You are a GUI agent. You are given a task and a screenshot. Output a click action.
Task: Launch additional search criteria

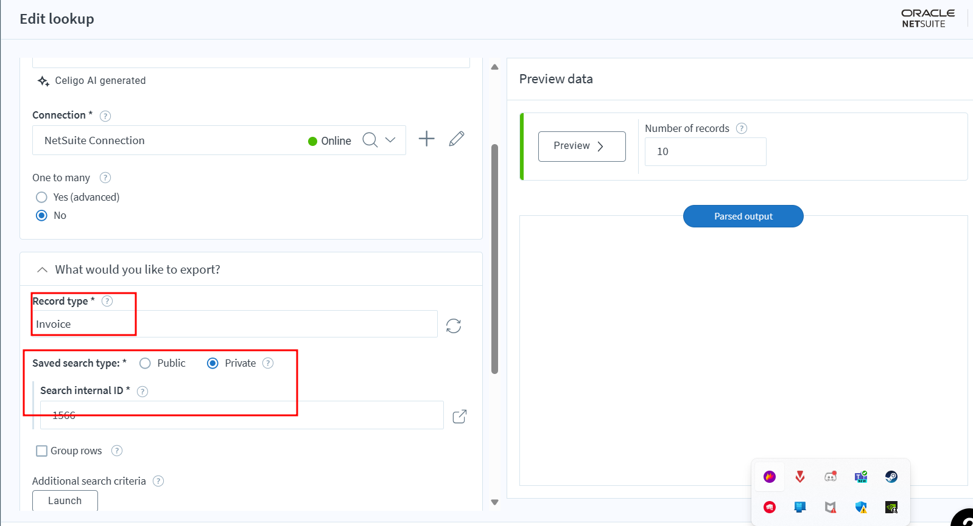click(x=65, y=500)
